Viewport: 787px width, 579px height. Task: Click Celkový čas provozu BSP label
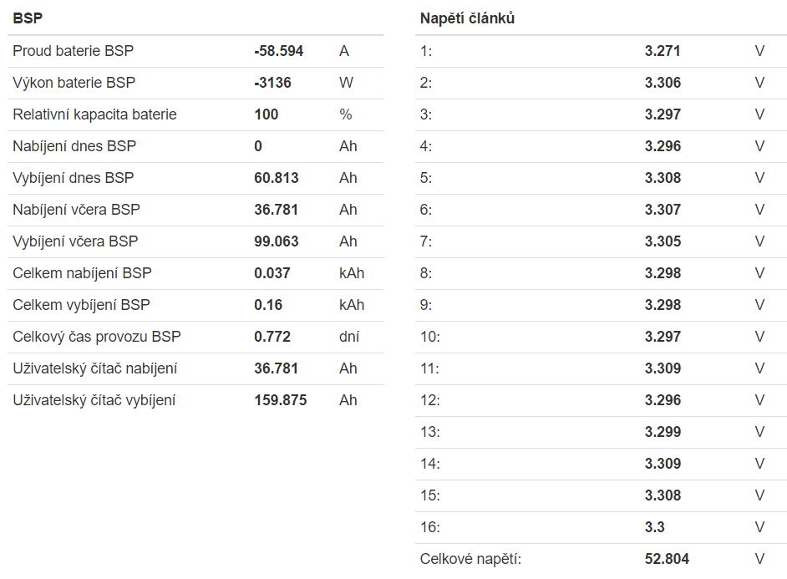tap(96, 337)
